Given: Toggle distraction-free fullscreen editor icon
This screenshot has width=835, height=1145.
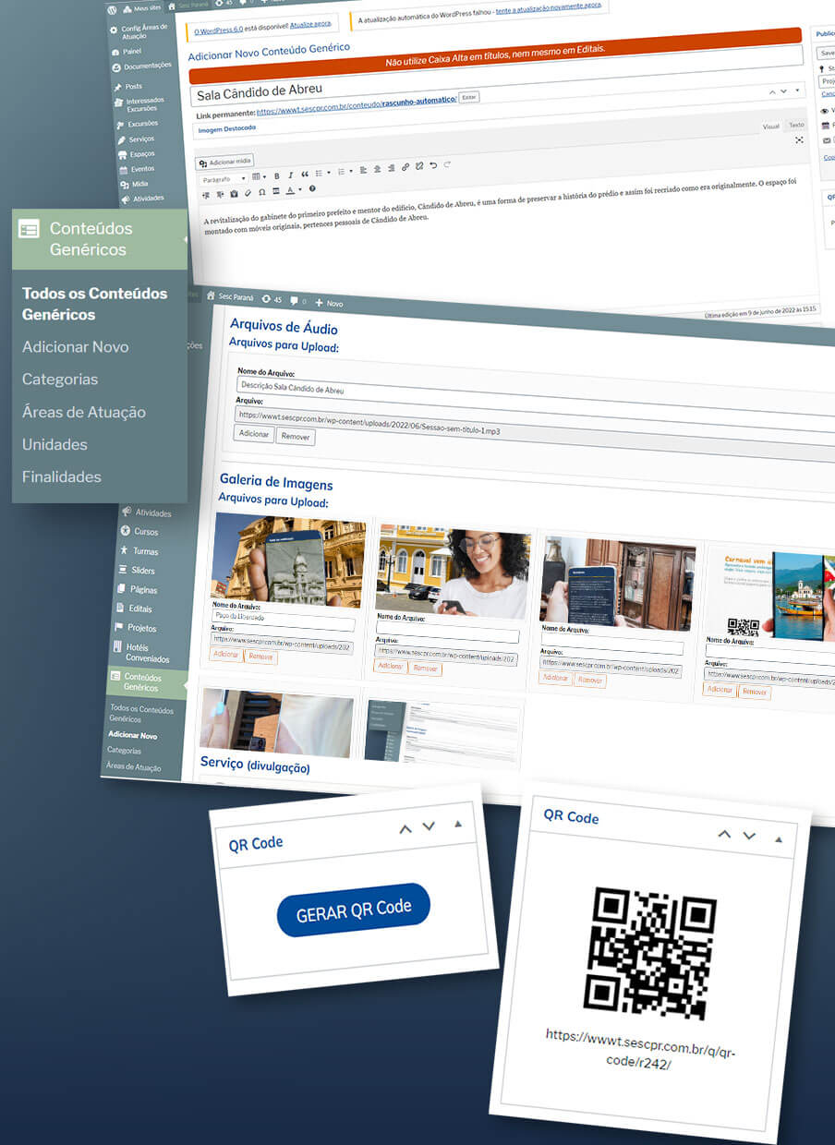Looking at the screenshot, I should 799,140.
